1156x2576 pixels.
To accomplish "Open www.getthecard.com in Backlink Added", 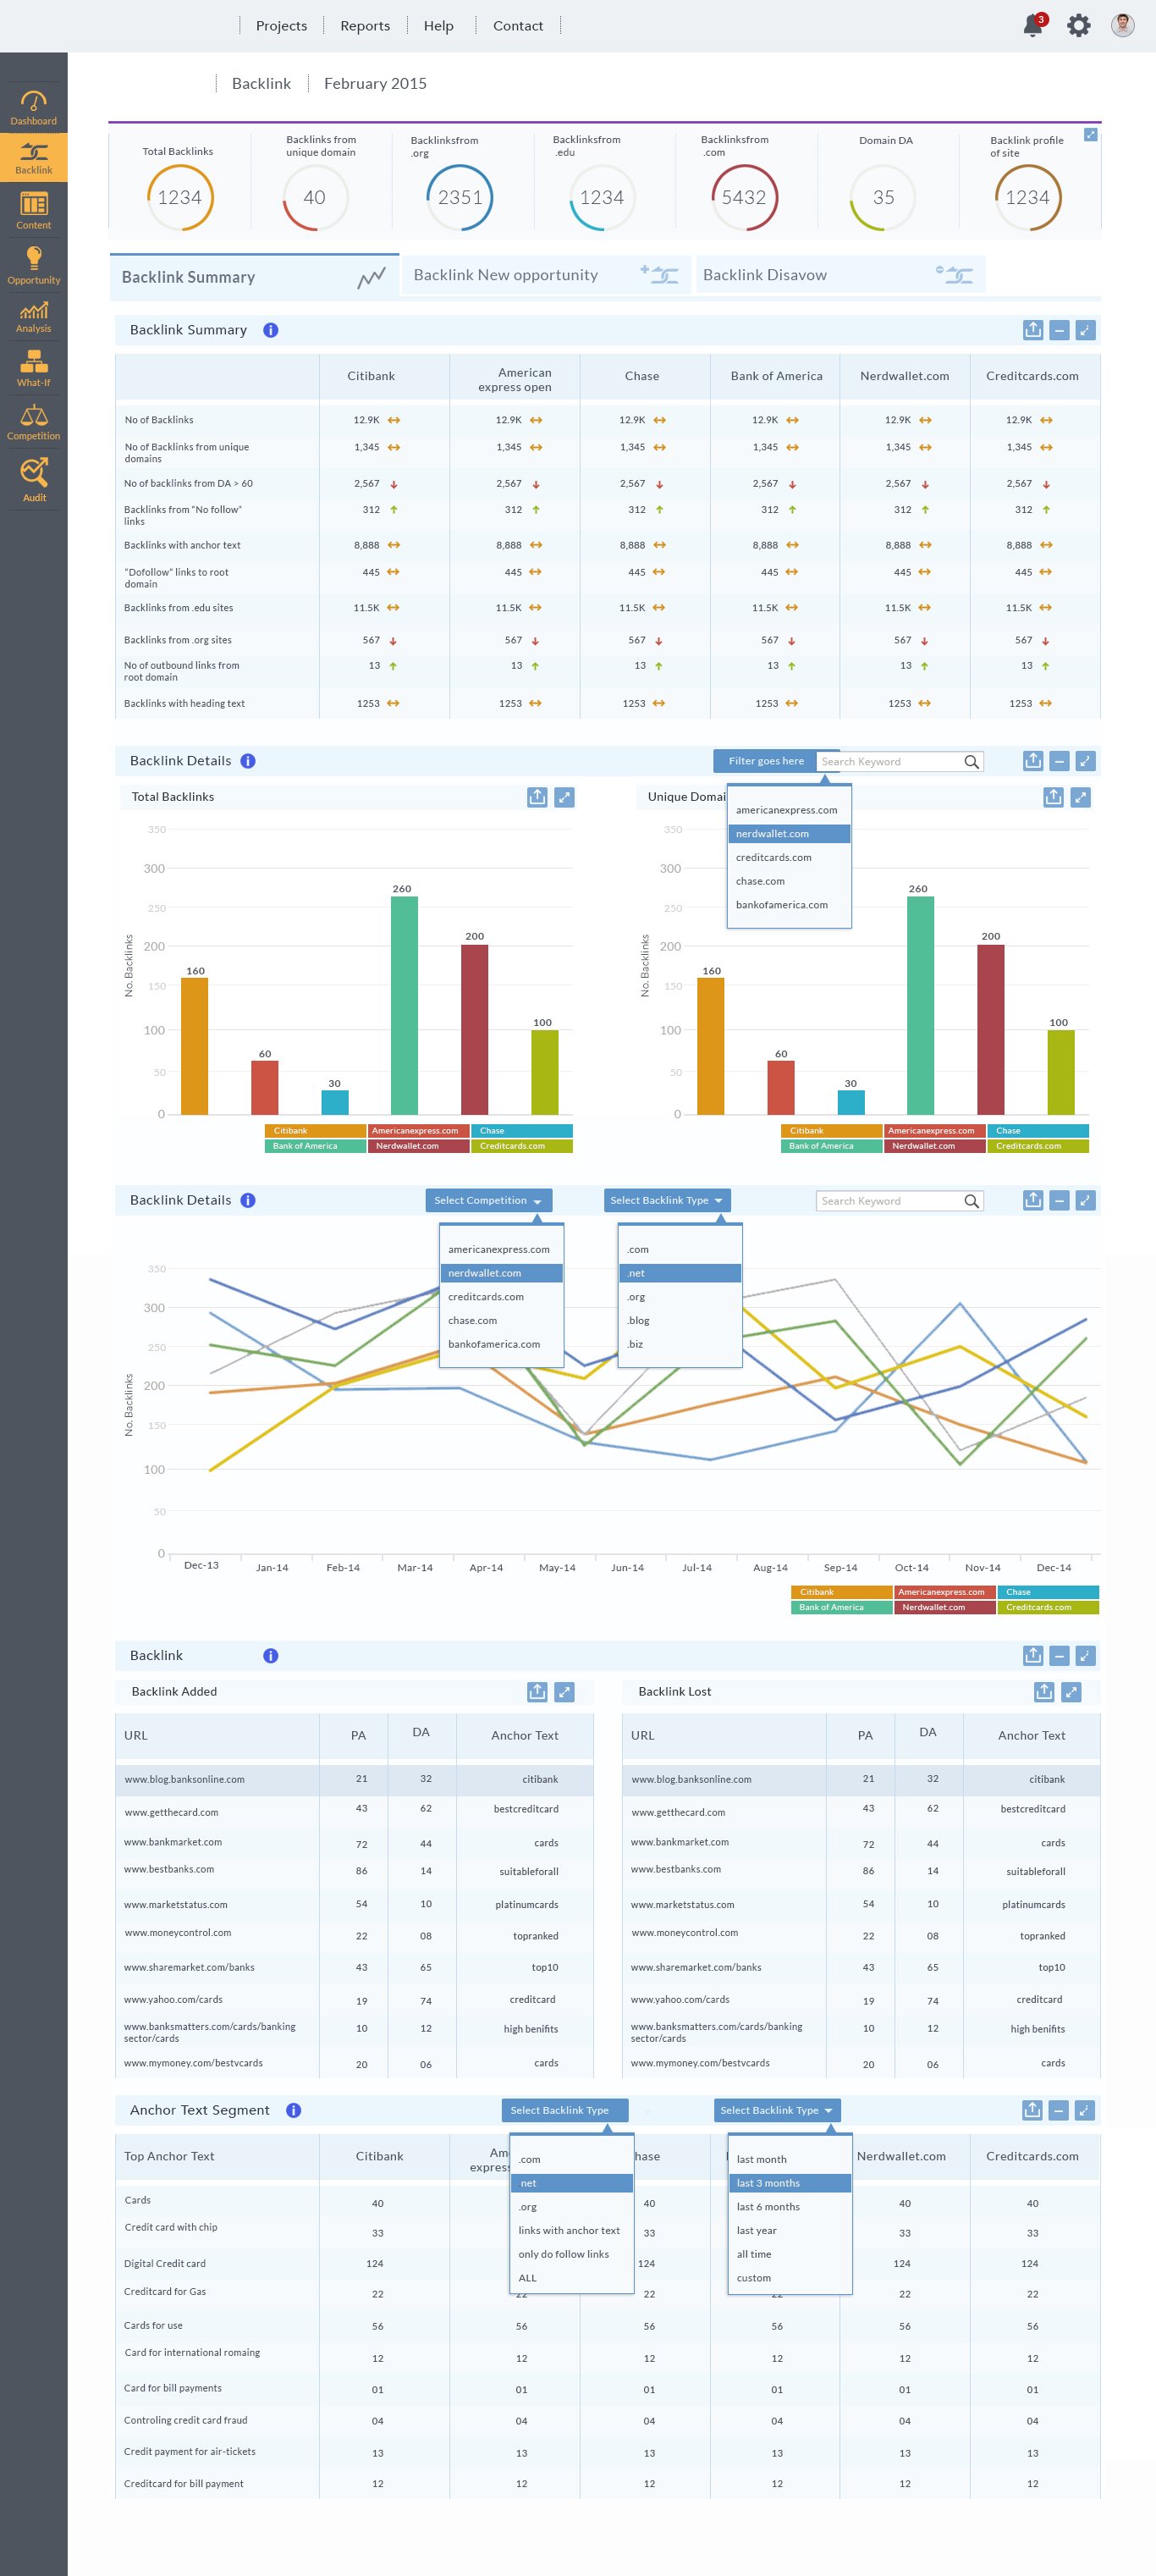I will point(171,1812).
